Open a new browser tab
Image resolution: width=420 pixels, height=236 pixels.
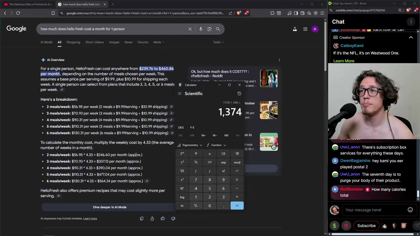pos(113,4)
